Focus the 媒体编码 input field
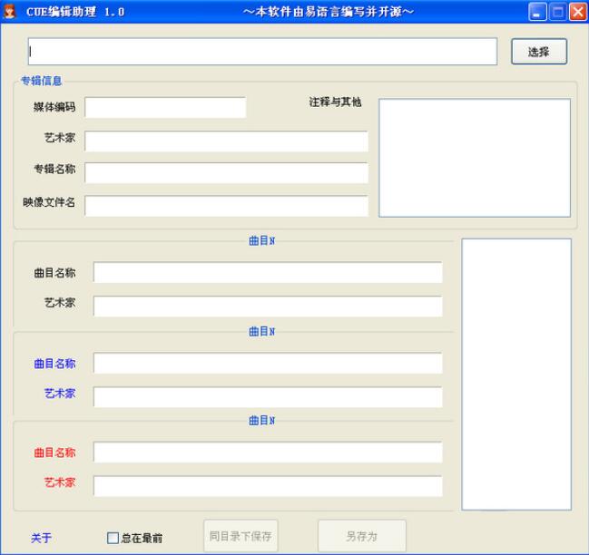This screenshot has width=589, height=555. click(166, 107)
